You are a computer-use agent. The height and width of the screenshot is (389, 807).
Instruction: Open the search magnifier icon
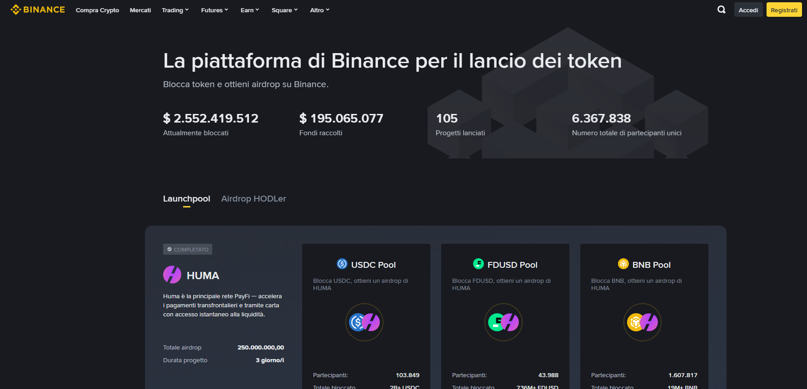(x=721, y=10)
